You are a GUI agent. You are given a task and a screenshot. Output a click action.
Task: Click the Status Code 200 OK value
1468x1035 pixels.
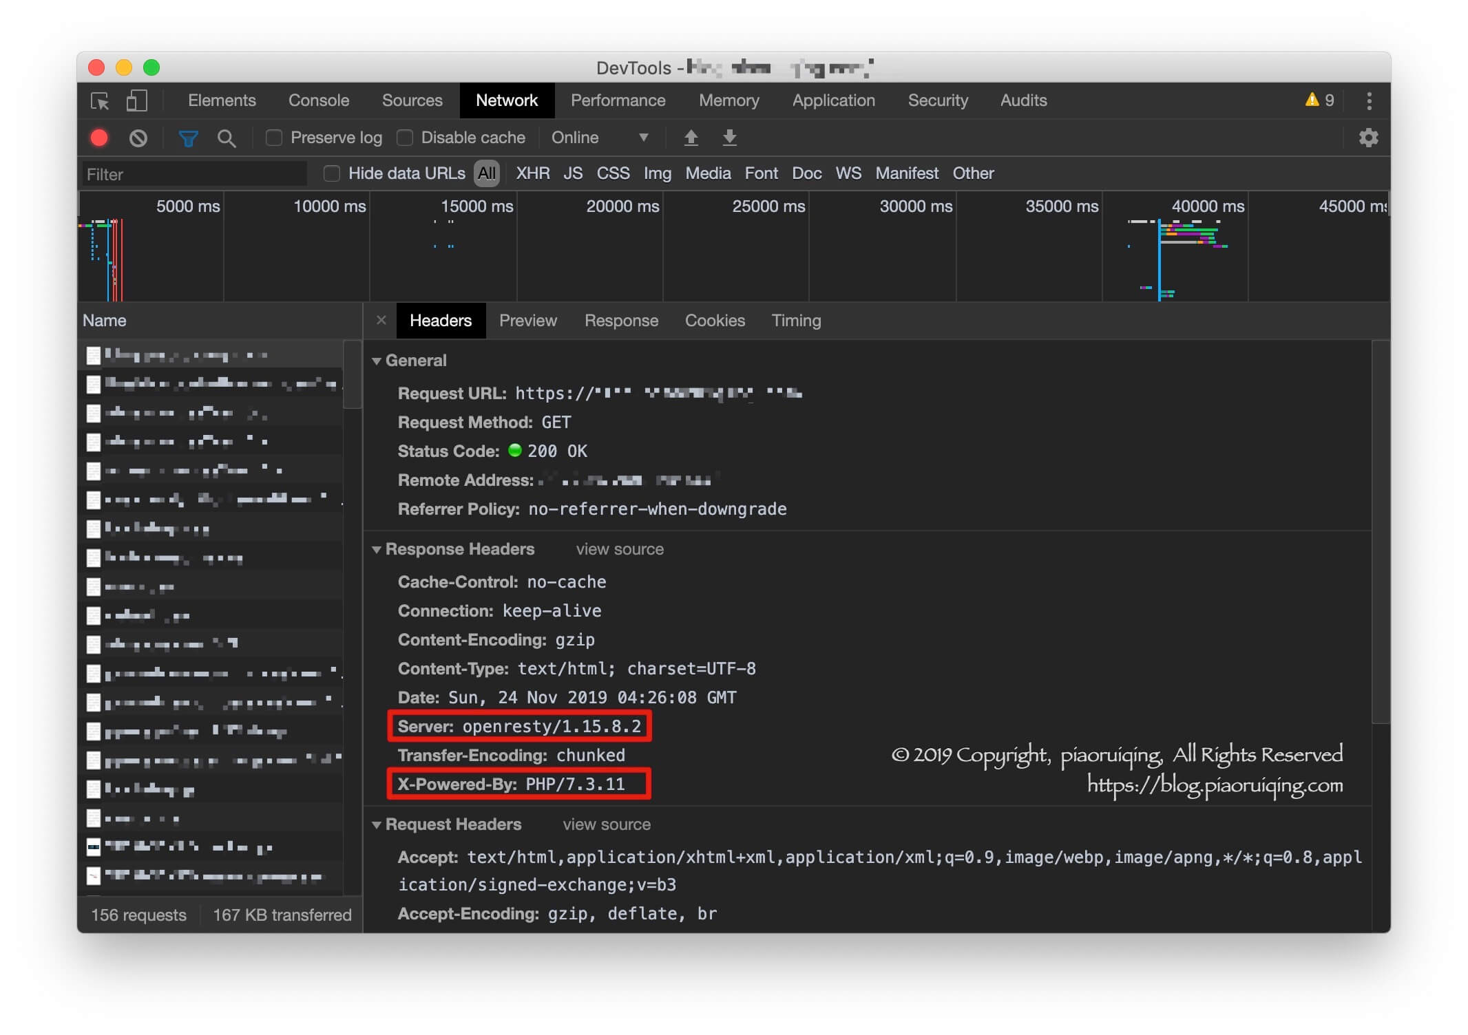(x=557, y=451)
